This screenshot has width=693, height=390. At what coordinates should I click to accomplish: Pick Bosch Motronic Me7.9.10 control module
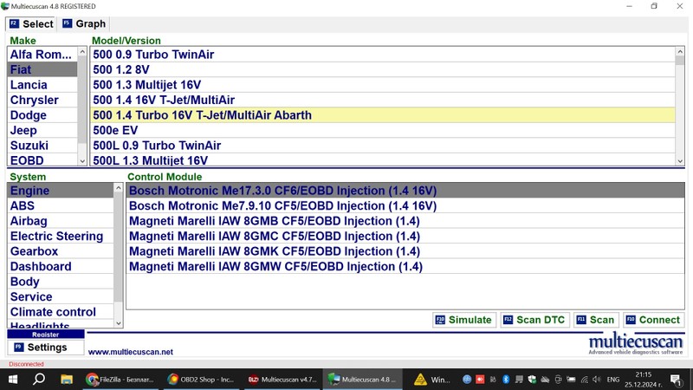(x=282, y=206)
